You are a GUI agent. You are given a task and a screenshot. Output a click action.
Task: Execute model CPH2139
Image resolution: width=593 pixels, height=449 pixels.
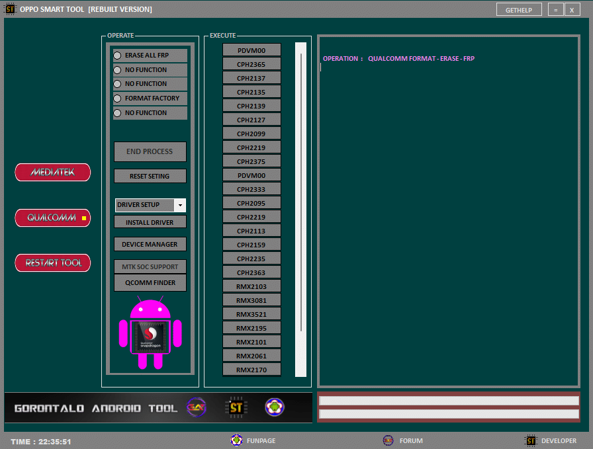[x=251, y=106]
